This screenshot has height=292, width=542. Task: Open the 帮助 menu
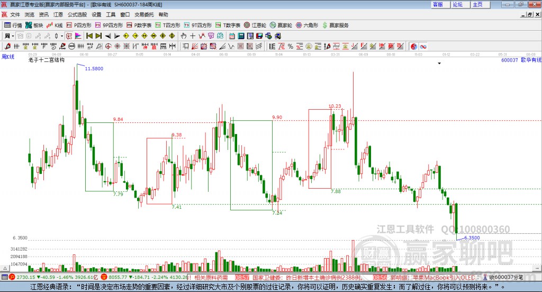(163, 14)
